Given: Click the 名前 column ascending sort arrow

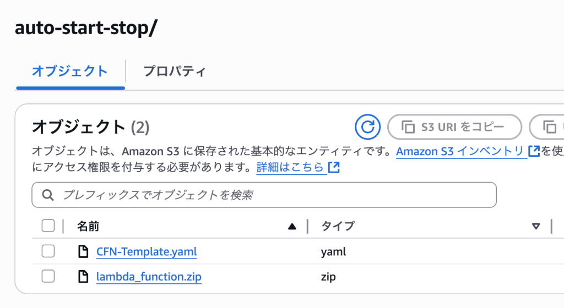Looking at the screenshot, I should (292, 226).
